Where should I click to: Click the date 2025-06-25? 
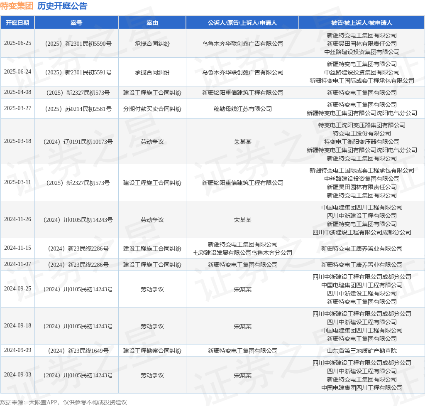pyautogui.click(x=17, y=43)
